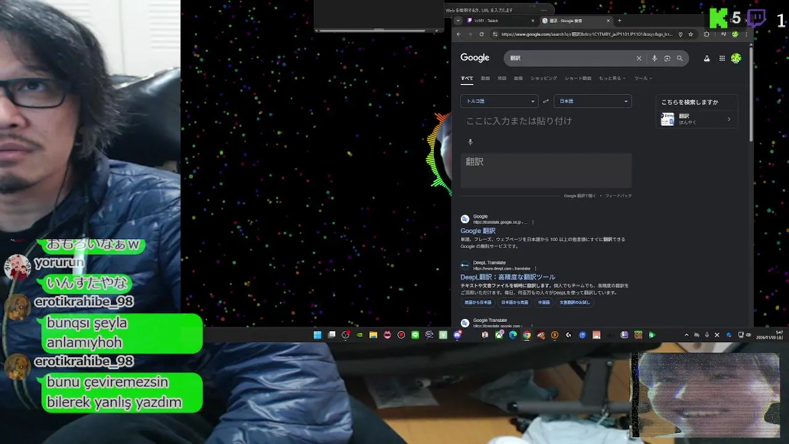Clear the Google search box

click(639, 58)
